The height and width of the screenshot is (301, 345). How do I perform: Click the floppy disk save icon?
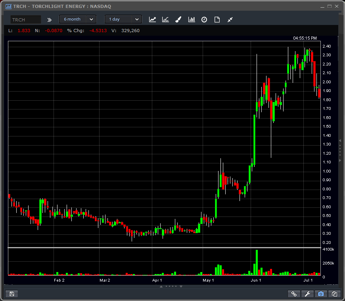[x=11, y=294]
